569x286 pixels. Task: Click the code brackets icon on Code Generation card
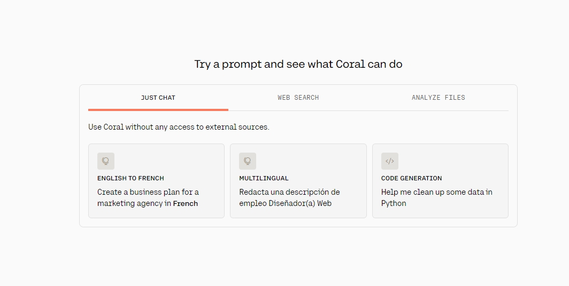[390, 161]
